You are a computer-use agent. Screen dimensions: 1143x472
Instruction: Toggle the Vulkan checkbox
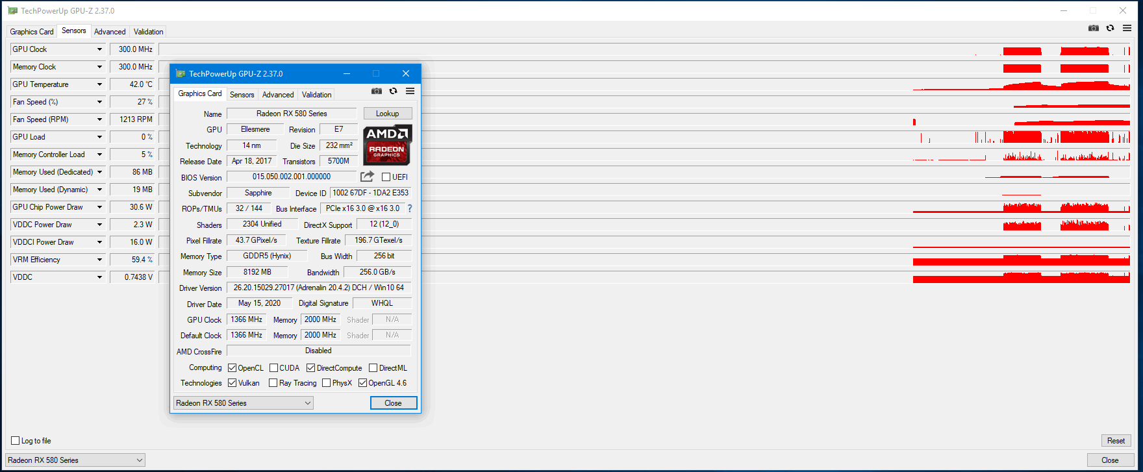(232, 383)
